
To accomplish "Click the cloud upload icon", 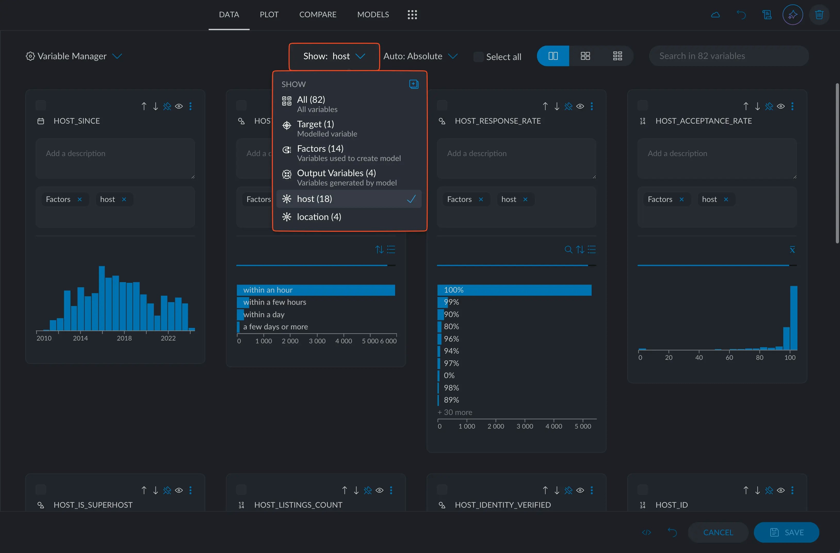I will pos(715,14).
